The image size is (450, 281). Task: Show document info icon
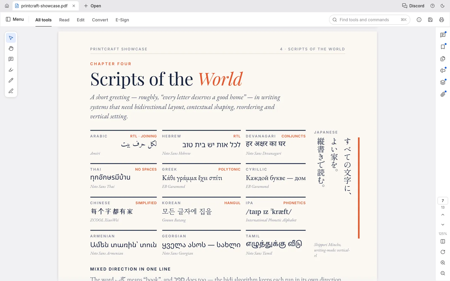(x=419, y=20)
